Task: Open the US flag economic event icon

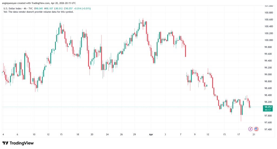Action: [x=256, y=129]
